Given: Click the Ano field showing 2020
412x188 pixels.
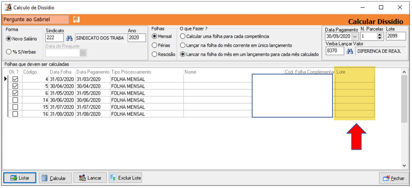Looking at the screenshot, I should coord(137,38).
